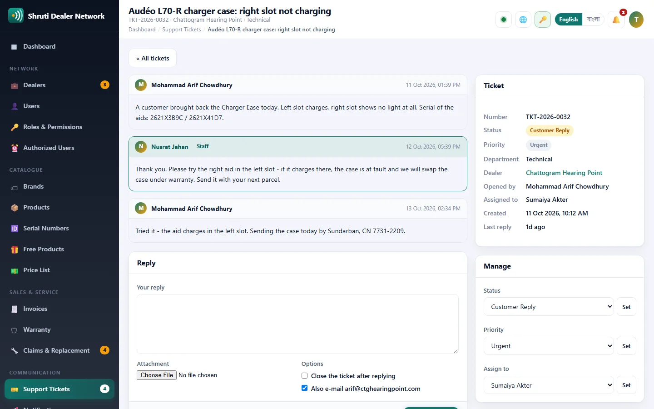The image size is (654, 409).
Task: Open Dashboard from the sidebar
Action: (59, 46)
